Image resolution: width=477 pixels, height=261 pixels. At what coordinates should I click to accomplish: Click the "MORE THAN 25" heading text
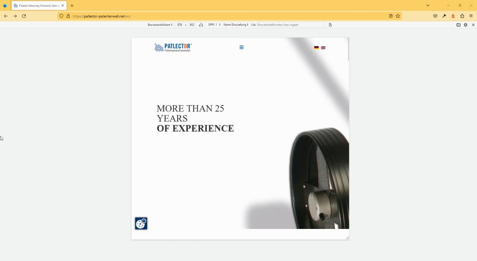[190, 109]
